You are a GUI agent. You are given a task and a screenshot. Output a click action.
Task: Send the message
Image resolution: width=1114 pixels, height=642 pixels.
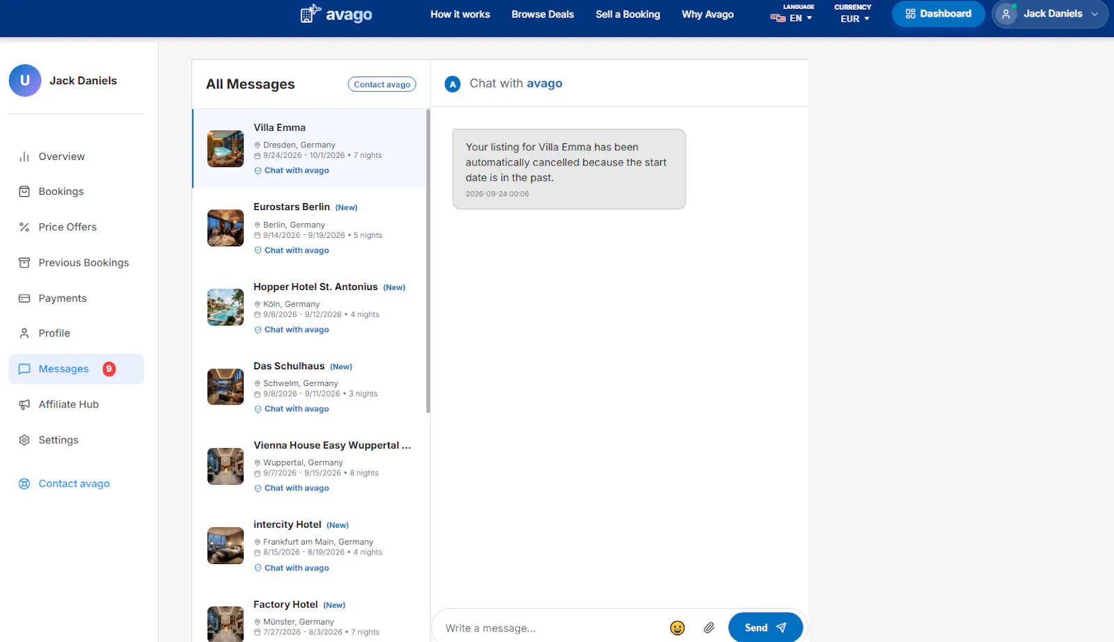coord(765,627)
